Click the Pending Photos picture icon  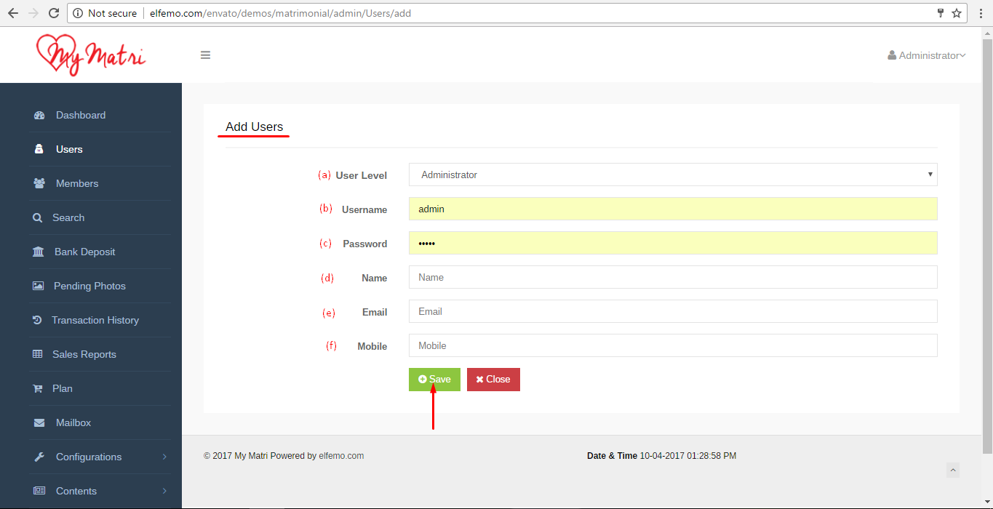38,286
